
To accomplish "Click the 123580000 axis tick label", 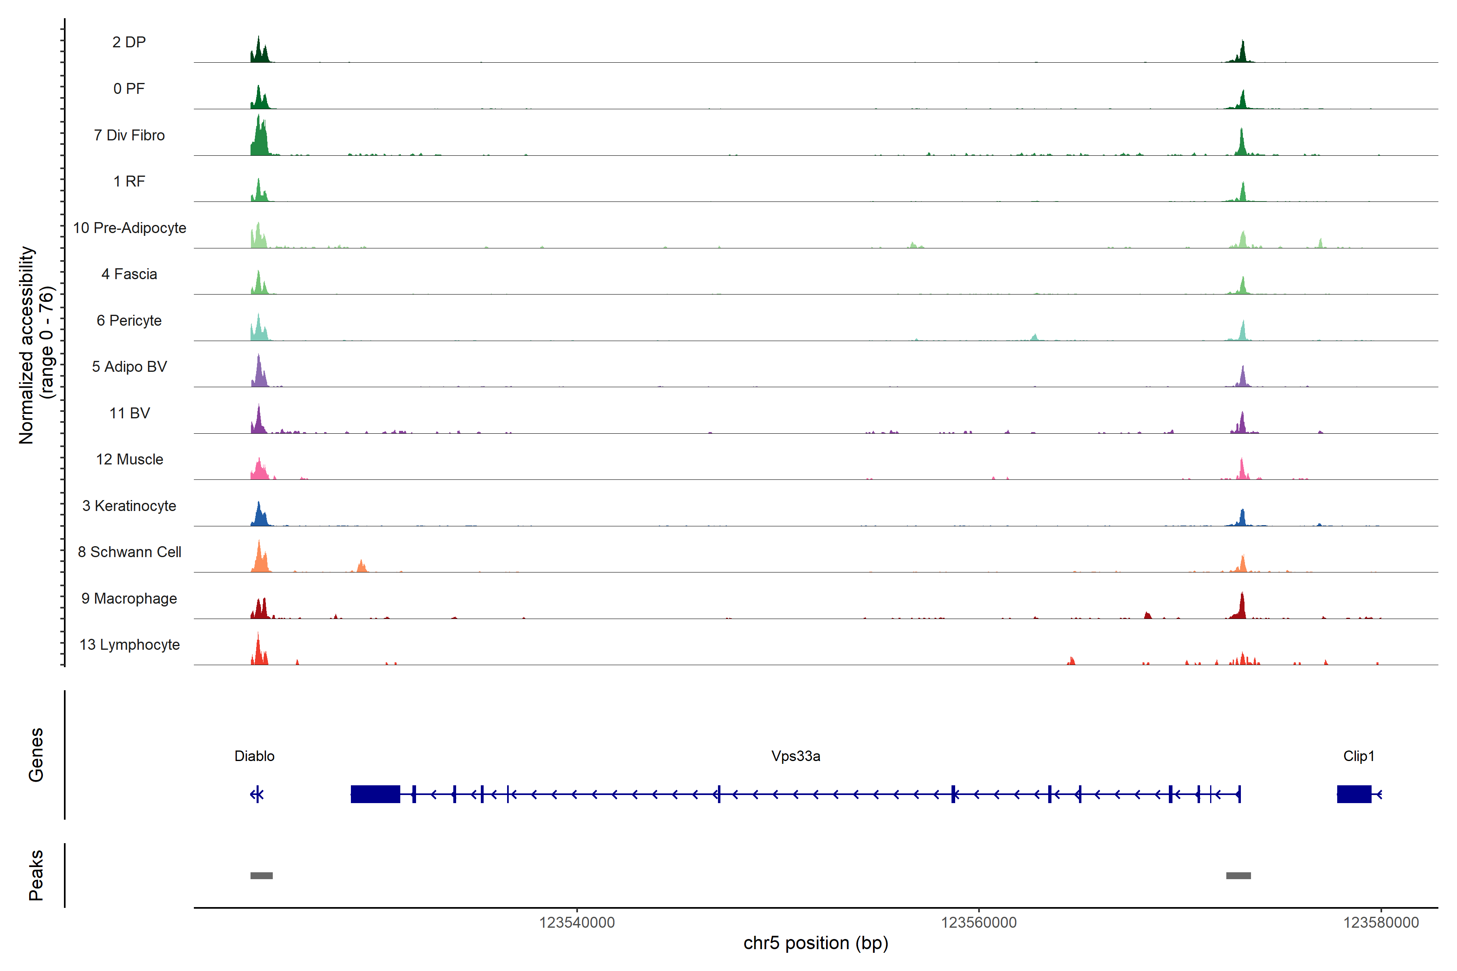I will pos(1381,923).
